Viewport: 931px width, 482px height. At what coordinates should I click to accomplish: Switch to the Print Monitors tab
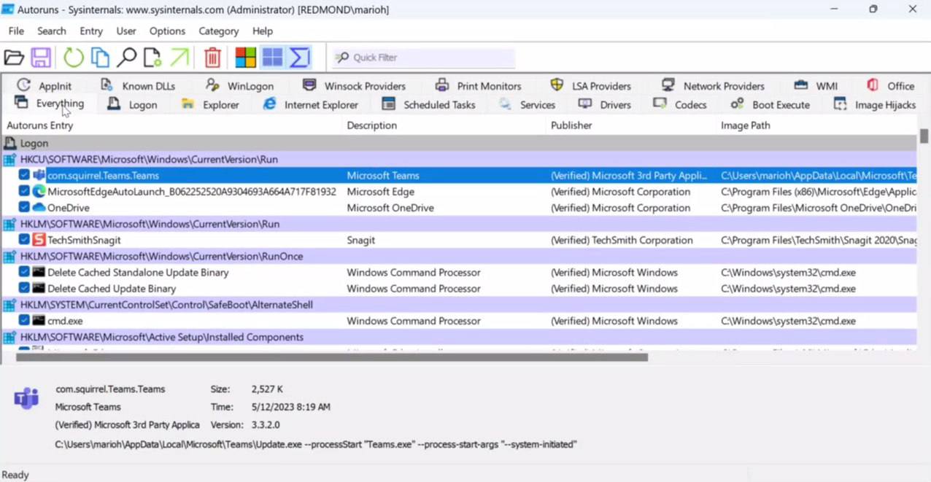pos(478,85)
